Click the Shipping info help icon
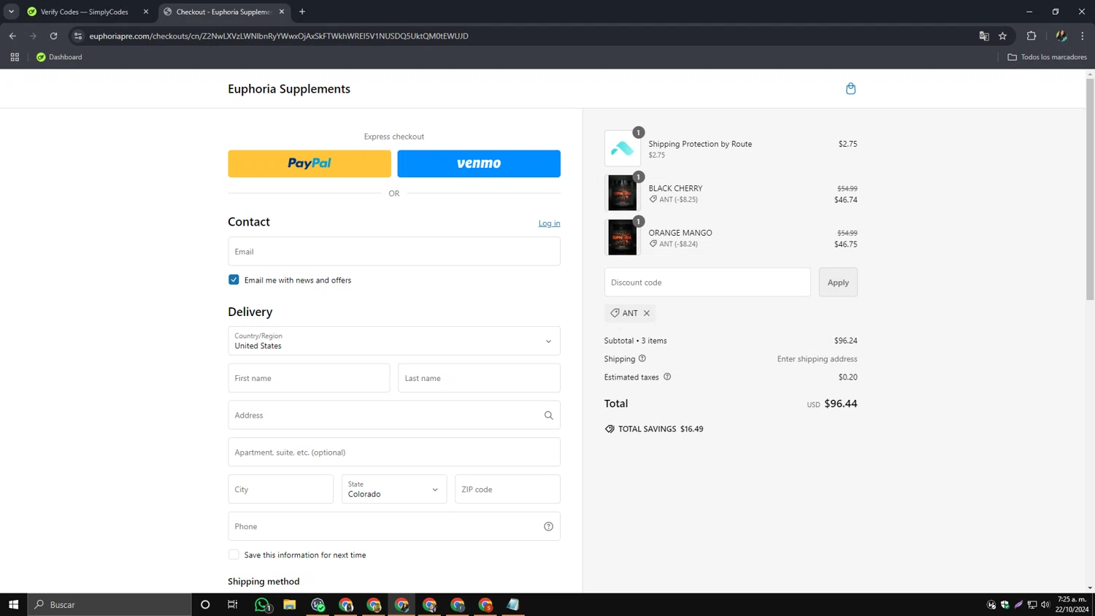1095x616 pixels. pyautogui.click(x=642, y=358)
